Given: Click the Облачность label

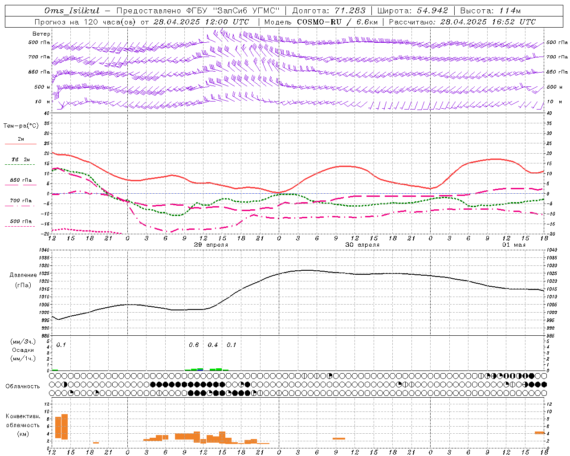Looking at the screenshot, I should click(23, 386).
